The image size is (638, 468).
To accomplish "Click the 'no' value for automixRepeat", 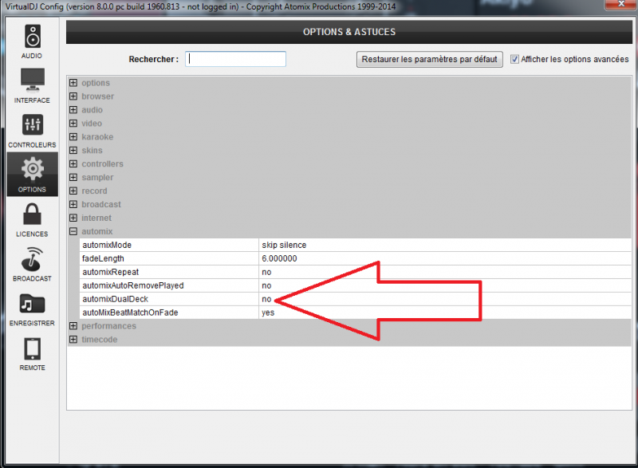I will (x=266, y=273).
